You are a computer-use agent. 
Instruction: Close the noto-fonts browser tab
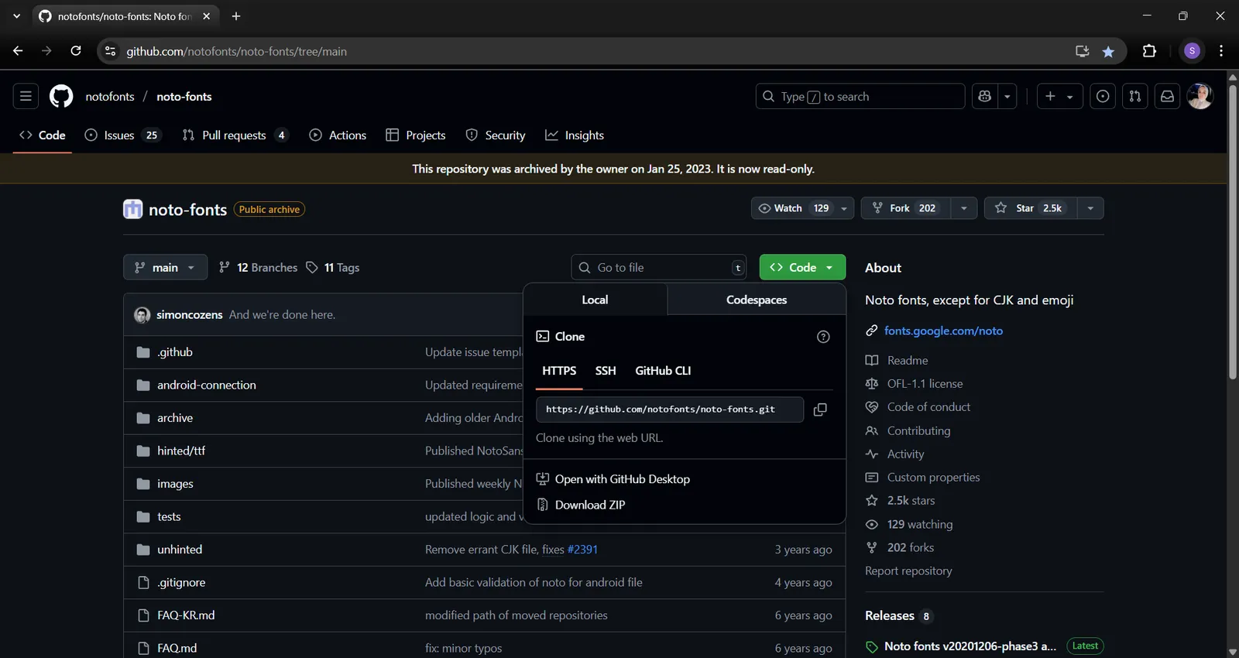point(206,16)
